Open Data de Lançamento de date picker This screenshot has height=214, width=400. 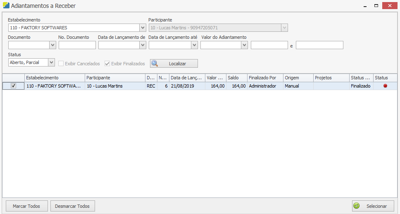tap(143, 45)
